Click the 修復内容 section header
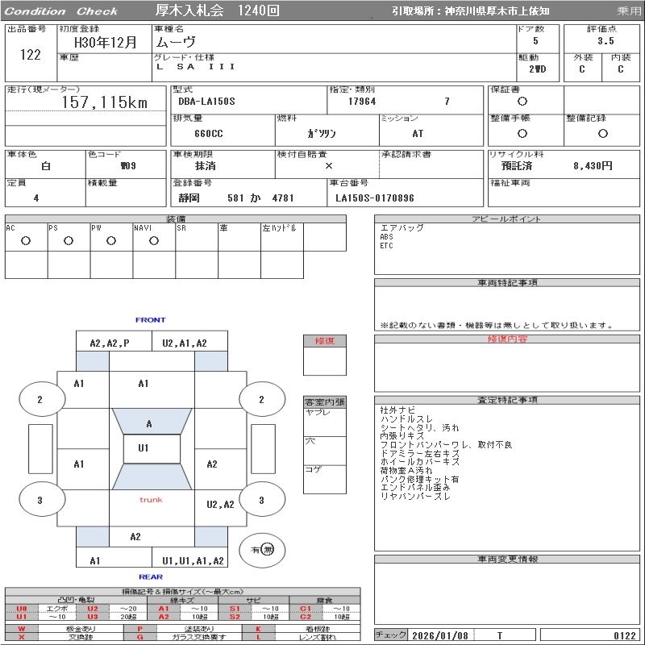This screenshot has height=645, width=645. [x=507, y=339]
